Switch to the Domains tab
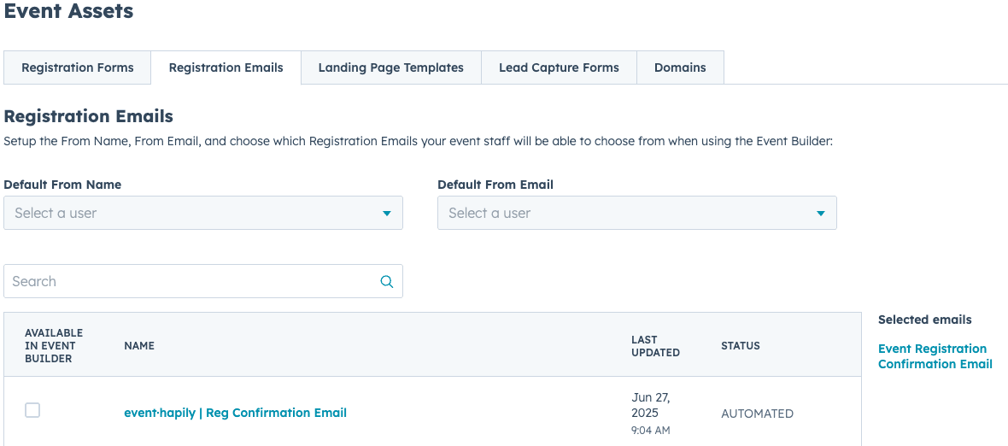Screen dimensions: 1008x446 coord(680,67)
